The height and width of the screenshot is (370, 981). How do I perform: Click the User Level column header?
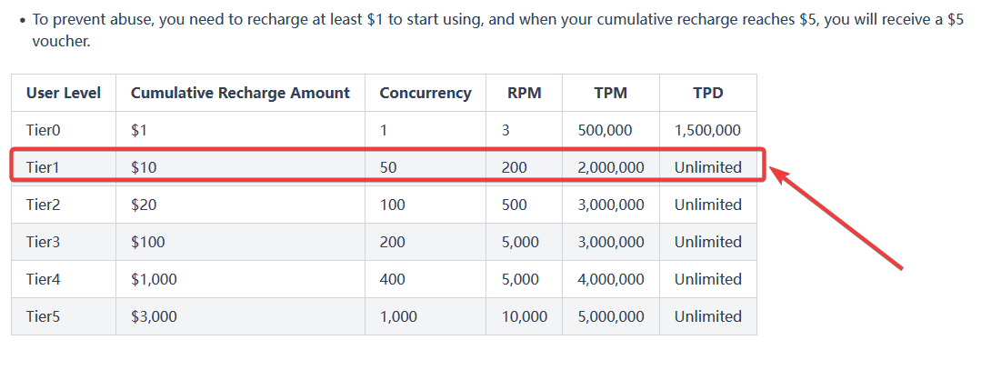point(64,93)
